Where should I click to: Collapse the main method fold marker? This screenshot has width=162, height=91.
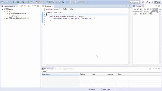pos(45,16)
